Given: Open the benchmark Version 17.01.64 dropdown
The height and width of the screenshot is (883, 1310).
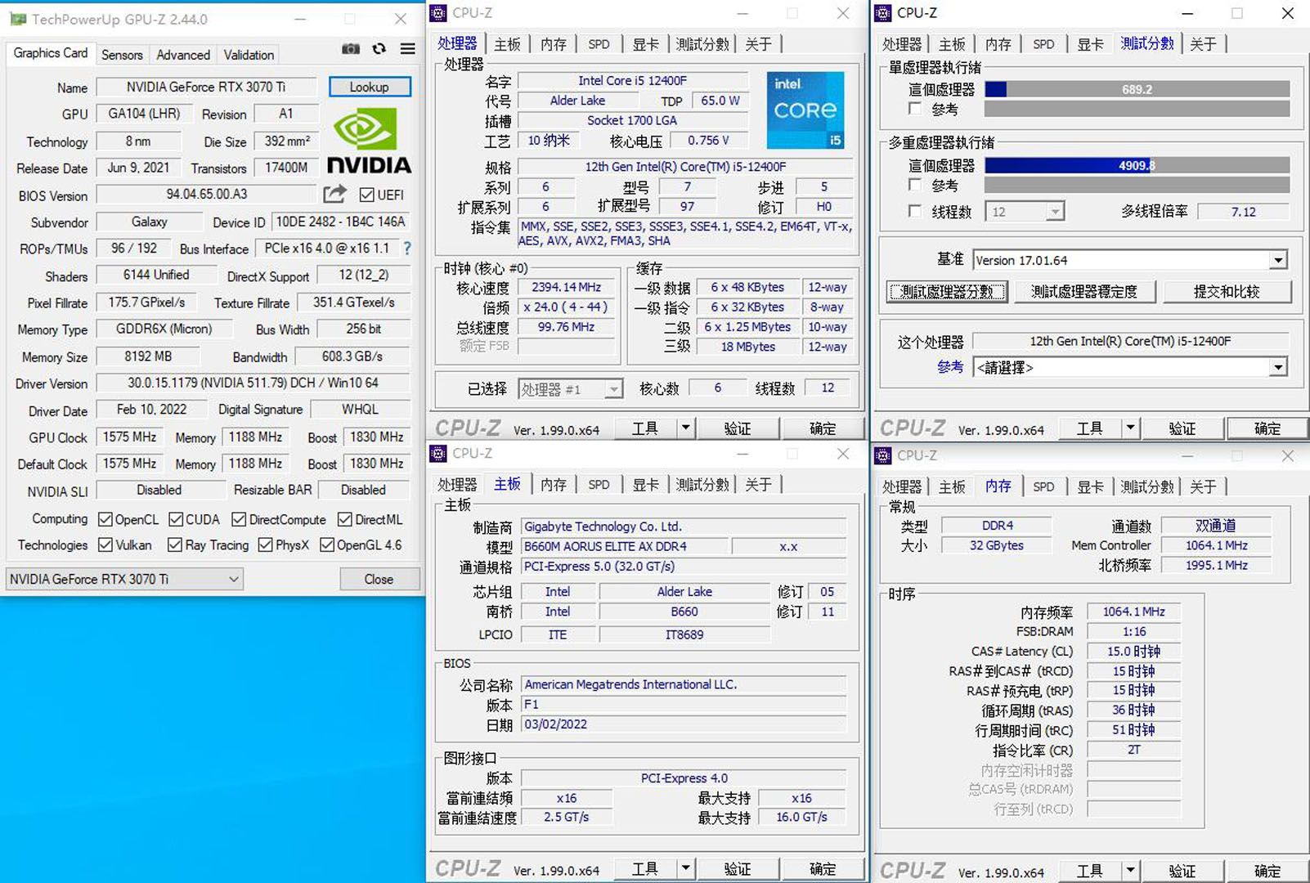Looking at the screenshot, I should (x=1278, y=259).
